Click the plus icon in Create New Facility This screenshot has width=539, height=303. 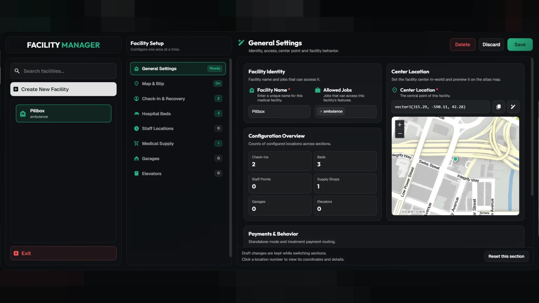tap(16, 89)
